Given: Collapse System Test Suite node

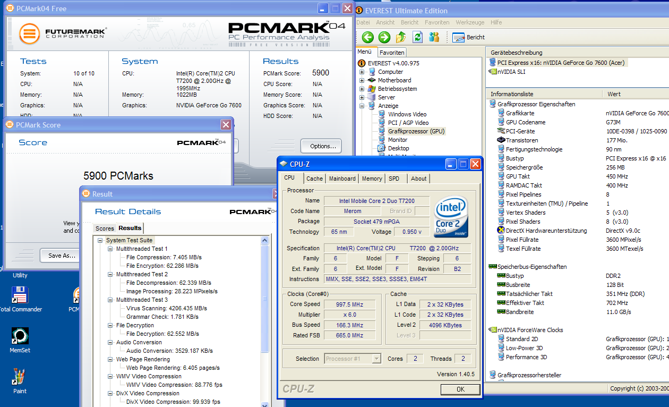Looking at the screenshot, I should [x=100, y=240].
